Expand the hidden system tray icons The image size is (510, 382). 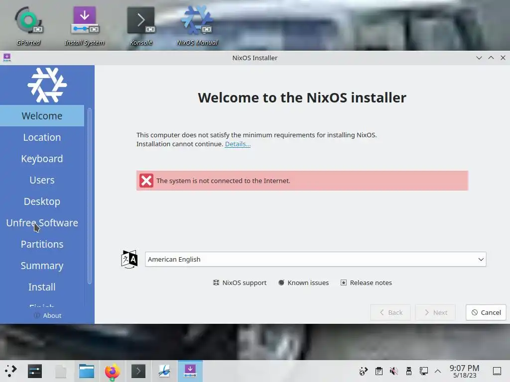[438, 371]
